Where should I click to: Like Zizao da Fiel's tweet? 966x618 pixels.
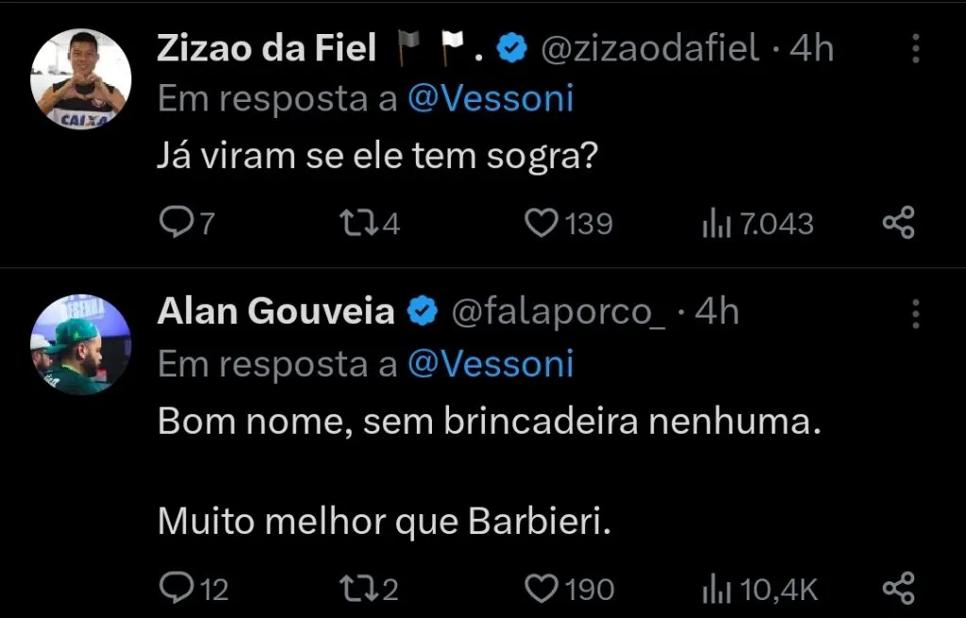(542, 223)
